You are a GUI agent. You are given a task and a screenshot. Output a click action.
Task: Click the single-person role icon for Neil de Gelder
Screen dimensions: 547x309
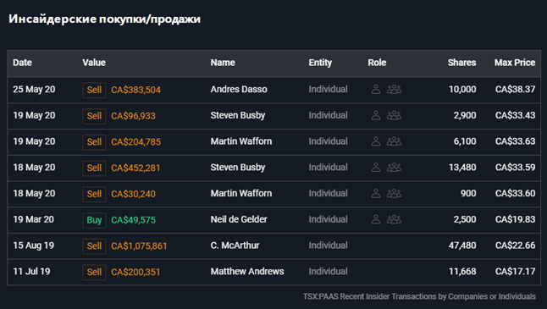pos(376,219)
